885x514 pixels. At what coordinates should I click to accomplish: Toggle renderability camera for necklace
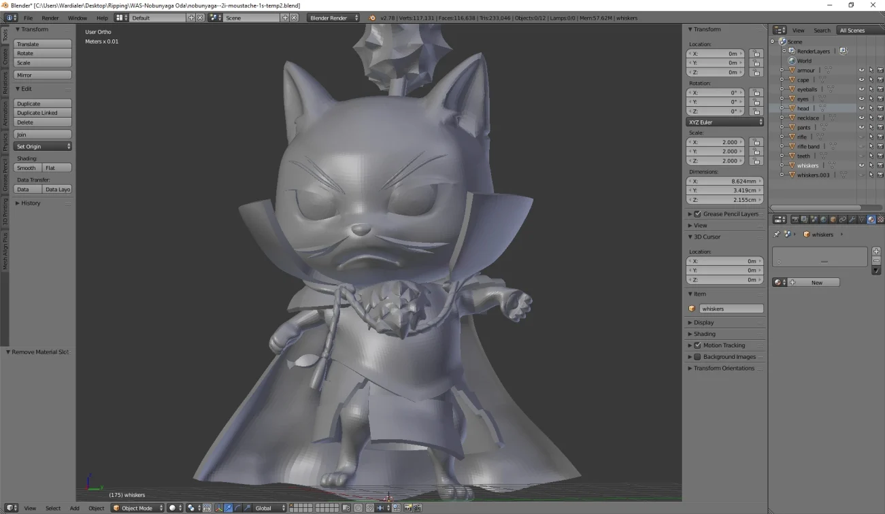[x=880, y=118]
